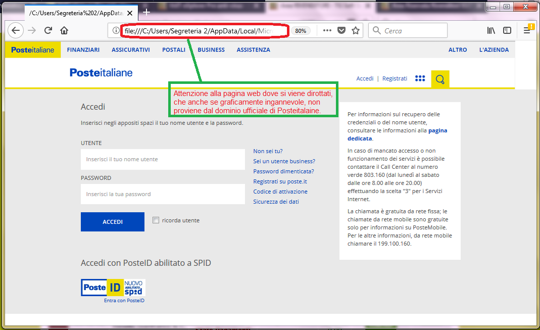Click the browser forward arrow
Screen dimensions: 540x330
(32, 31)
